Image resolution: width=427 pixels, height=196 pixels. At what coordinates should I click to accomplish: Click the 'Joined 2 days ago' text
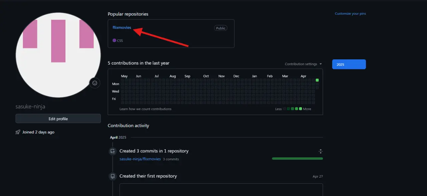pyautogui.click(x=38, y=132)
